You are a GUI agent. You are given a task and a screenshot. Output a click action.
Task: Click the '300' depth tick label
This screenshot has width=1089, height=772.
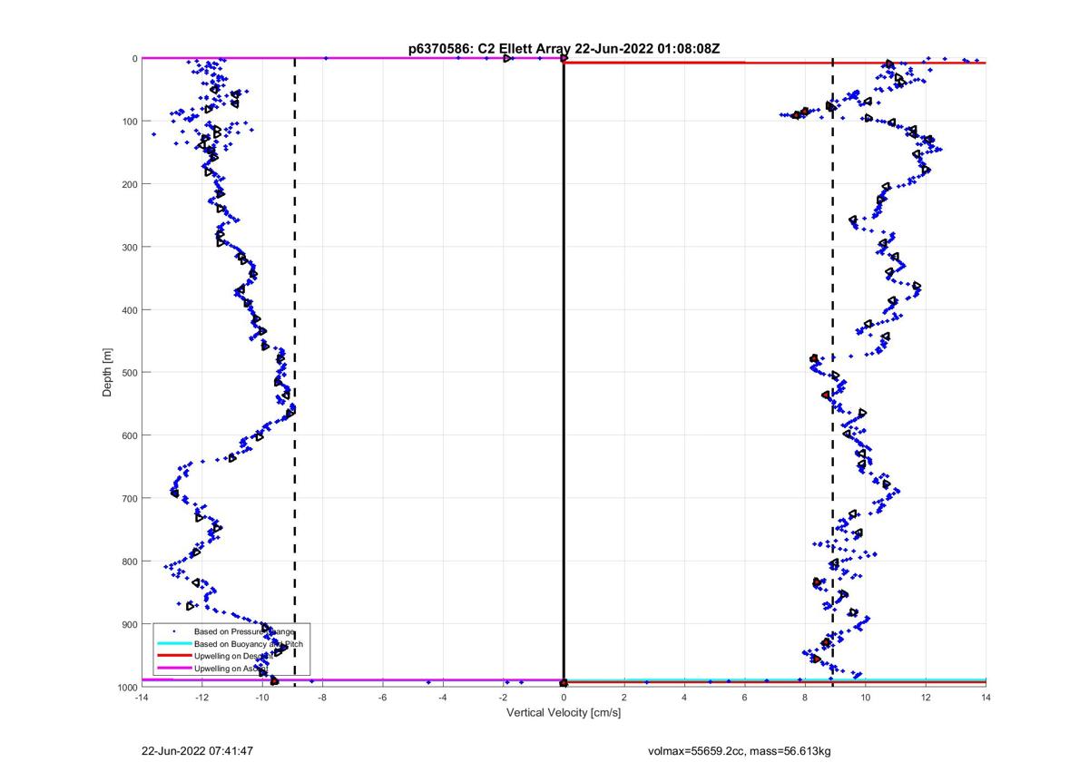(x=128, y=247)
